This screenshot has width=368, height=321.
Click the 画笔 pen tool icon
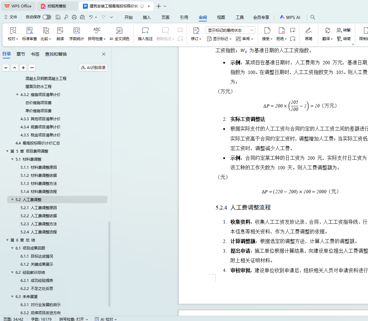pyautogui.click(x=308, y=30)
